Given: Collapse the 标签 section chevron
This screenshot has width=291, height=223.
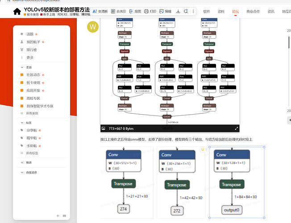Looking at the screenshot, I should [22, 123].
